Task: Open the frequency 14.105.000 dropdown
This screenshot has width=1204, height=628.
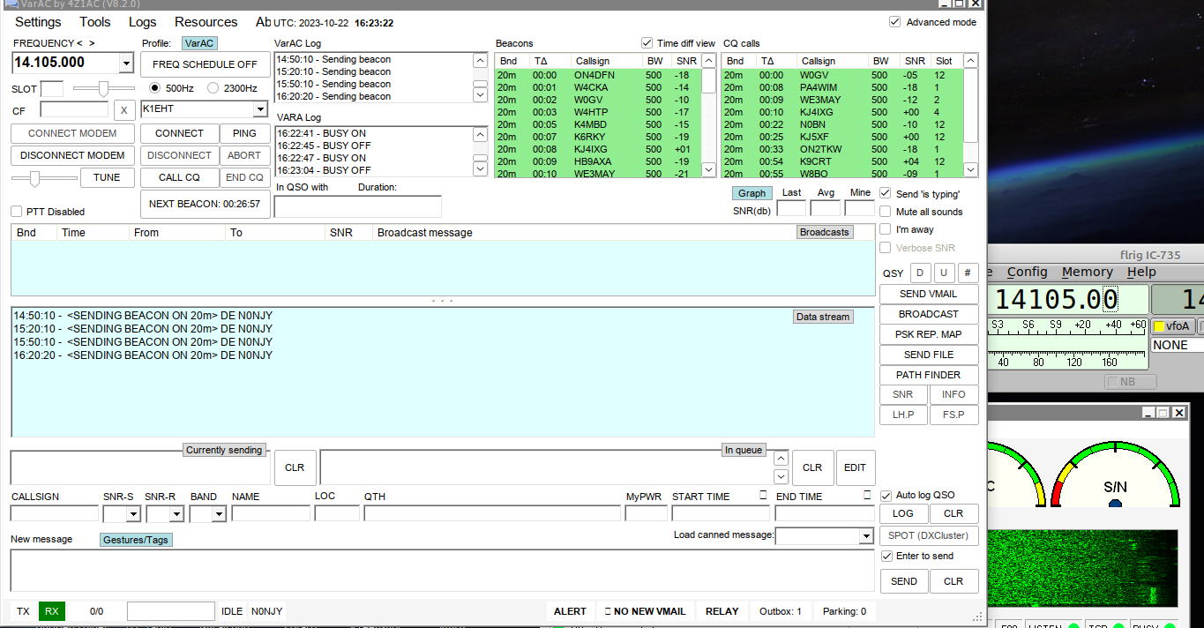Action: pyautogui.click(x=125, y=64)
